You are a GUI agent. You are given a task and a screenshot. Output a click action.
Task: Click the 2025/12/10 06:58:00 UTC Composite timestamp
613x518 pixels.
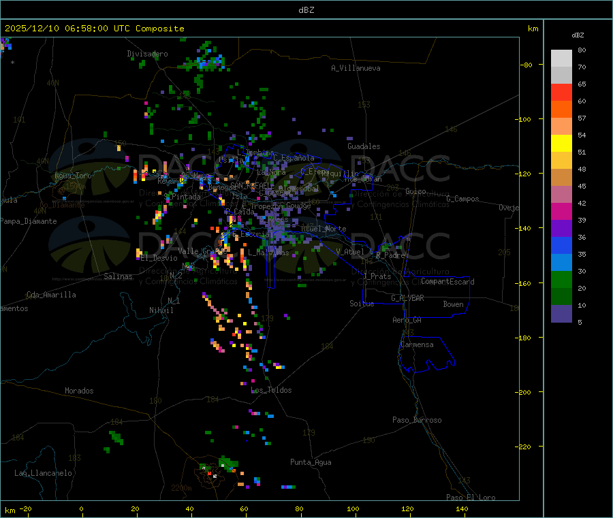[94, 29]
